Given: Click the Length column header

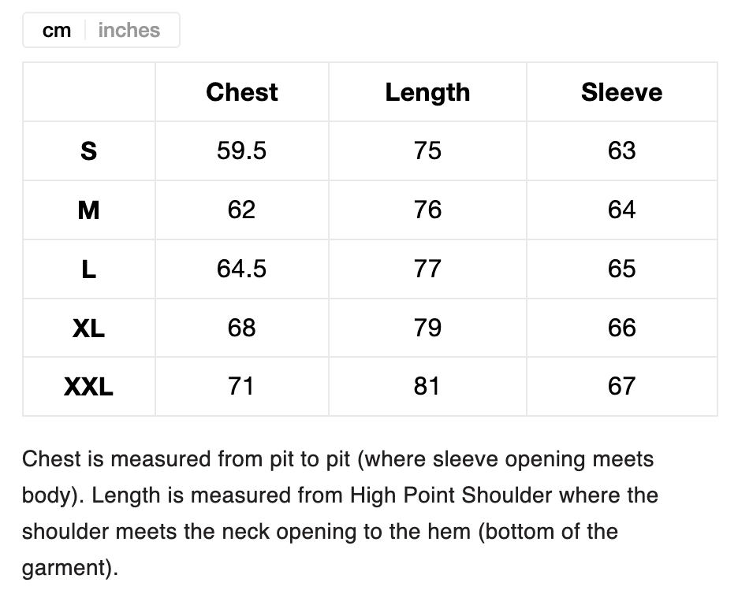Looking at the screenshot, I should 427,92.
